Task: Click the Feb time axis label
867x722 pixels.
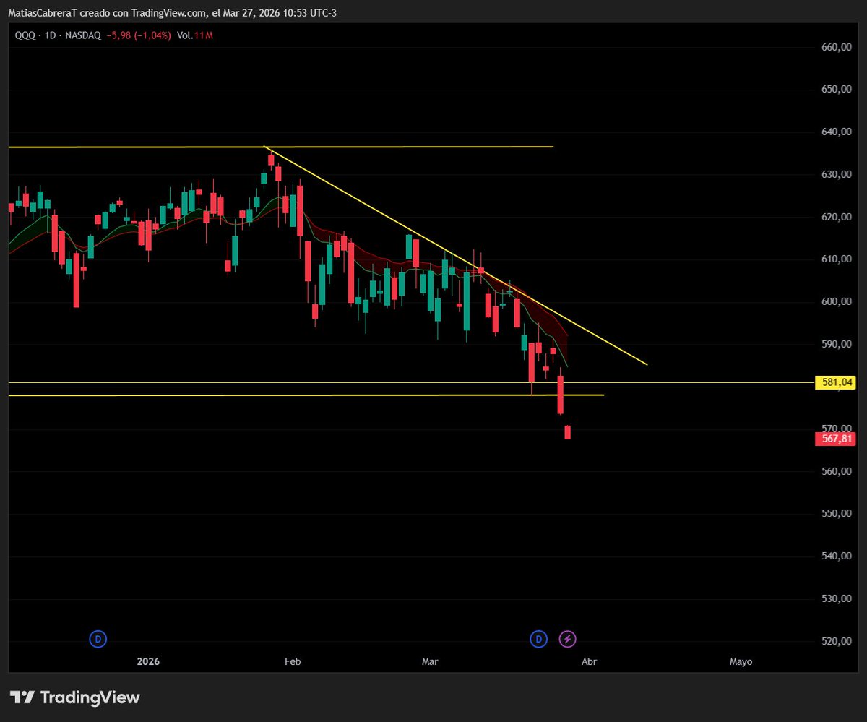Action: pyautogui.click(x=293, y=661)
